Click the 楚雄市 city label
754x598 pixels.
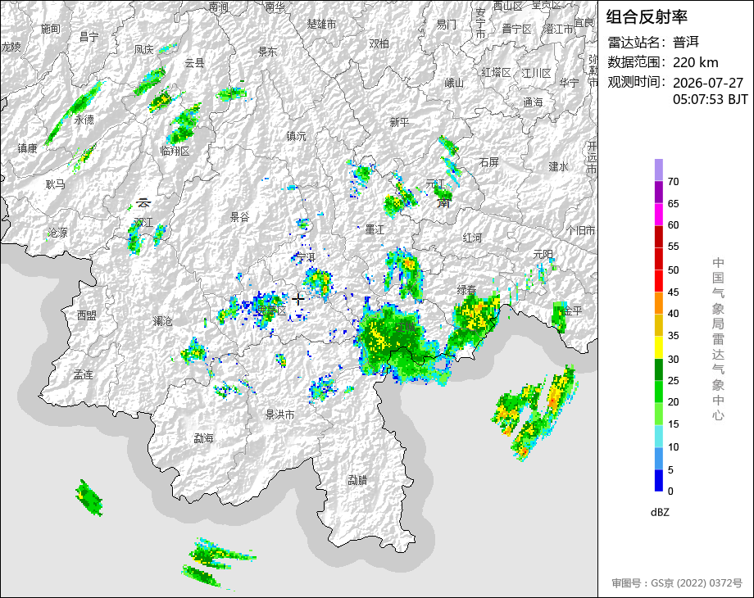coord(322,24)
